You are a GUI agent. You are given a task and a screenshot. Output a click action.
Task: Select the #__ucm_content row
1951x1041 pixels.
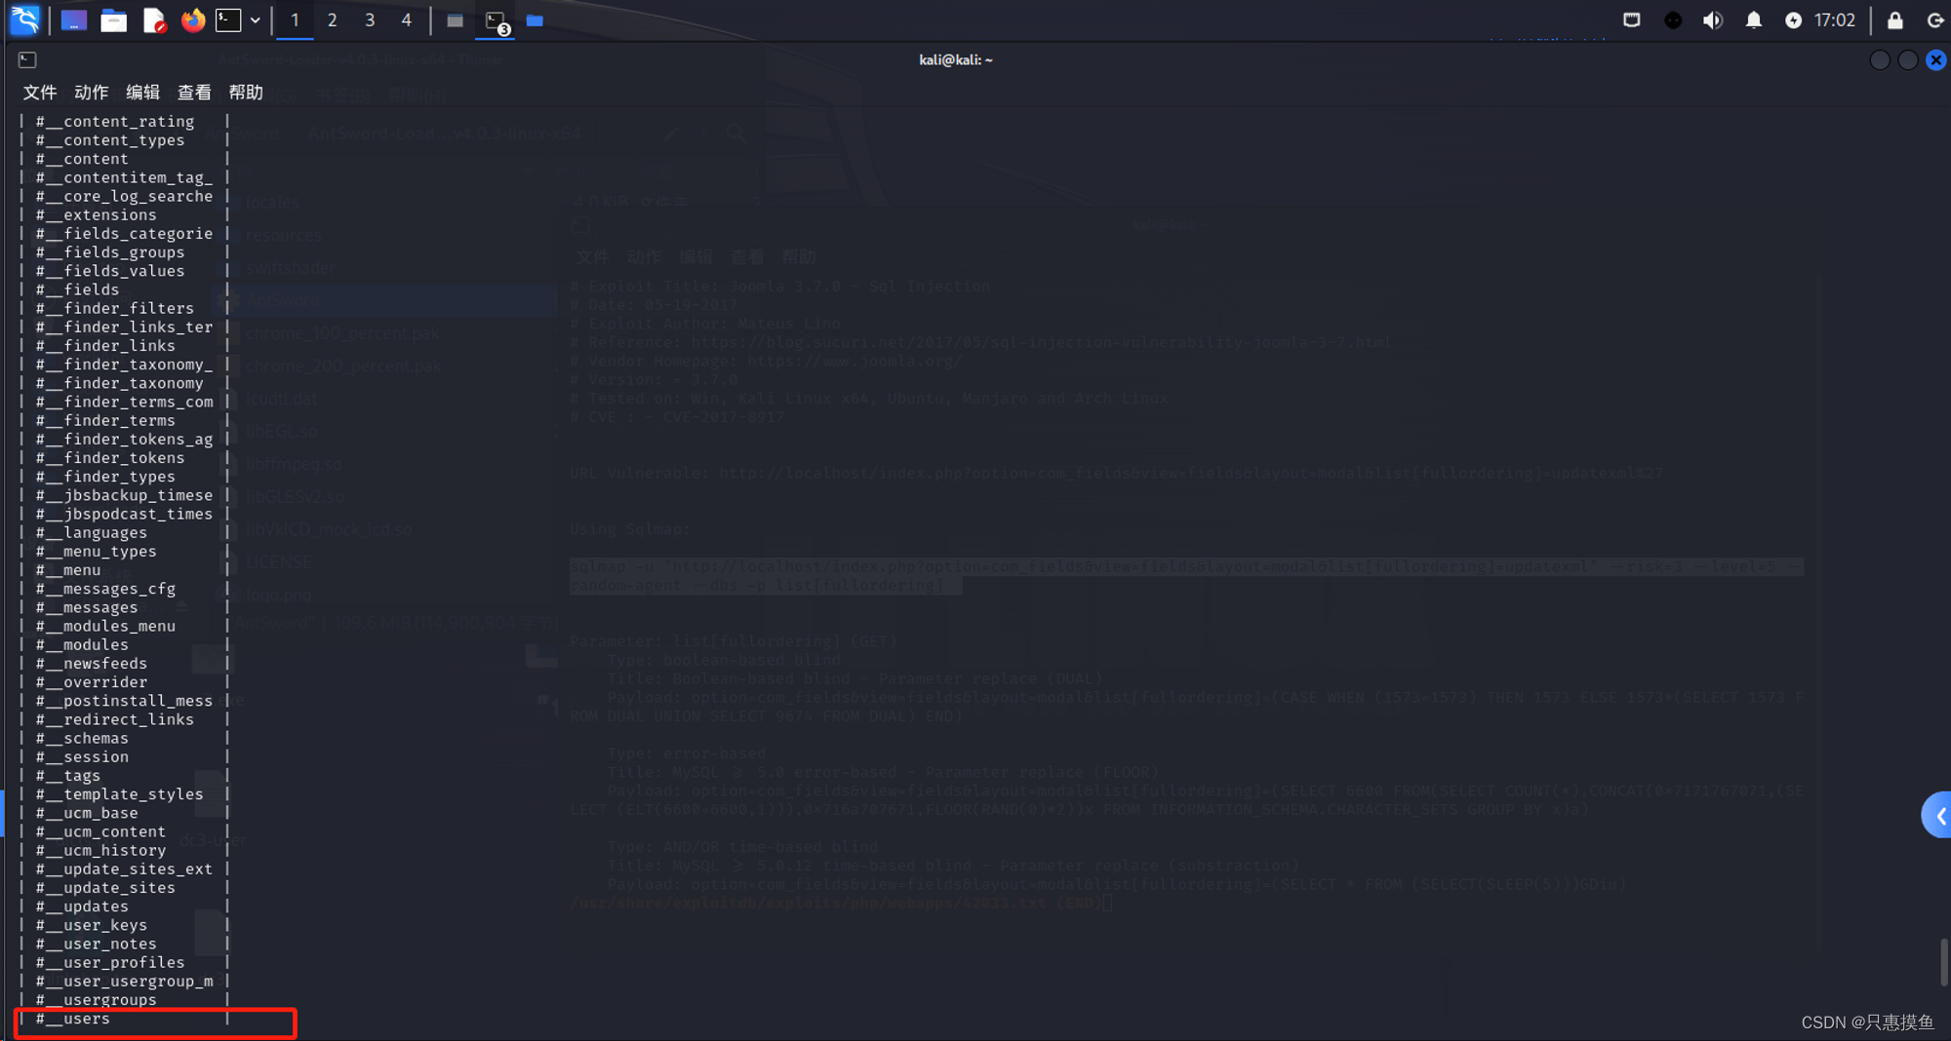pyautogui.click(x=125, y=831)
